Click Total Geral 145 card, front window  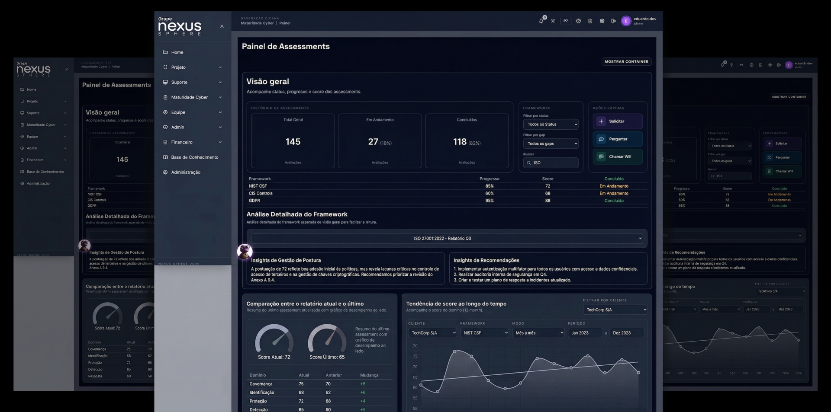[x=293, y=141]
